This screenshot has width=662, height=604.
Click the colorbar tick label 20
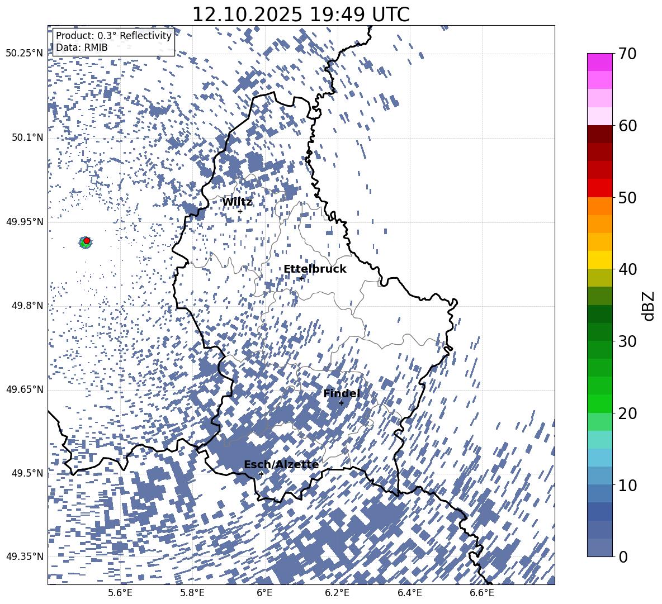(x=627, y=413)
